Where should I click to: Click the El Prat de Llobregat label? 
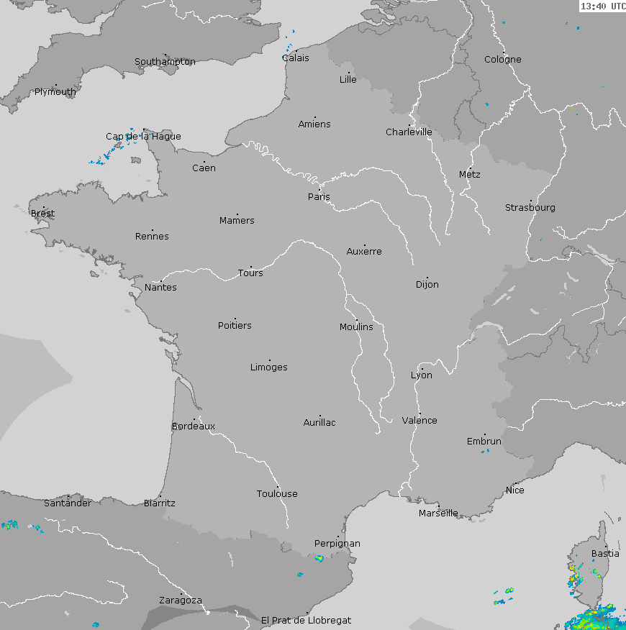click(x=307, y=620)
